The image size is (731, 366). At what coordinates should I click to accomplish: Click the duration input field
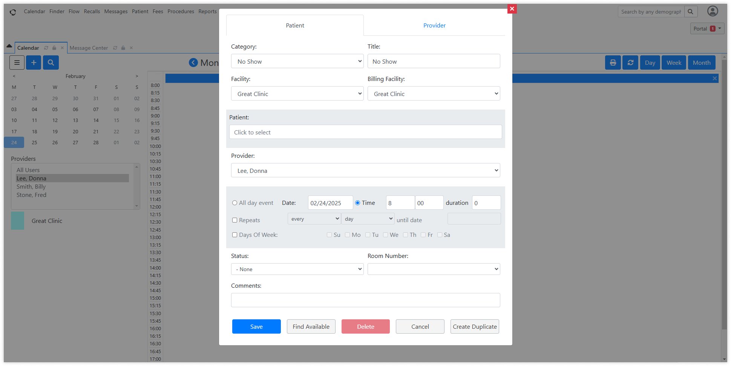(x=486, y=203)
